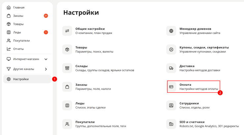Screen dimensions: 244x135
Task: Click the people icon beside Покупатели in sidebar
Action: click(x=9, y=41)
